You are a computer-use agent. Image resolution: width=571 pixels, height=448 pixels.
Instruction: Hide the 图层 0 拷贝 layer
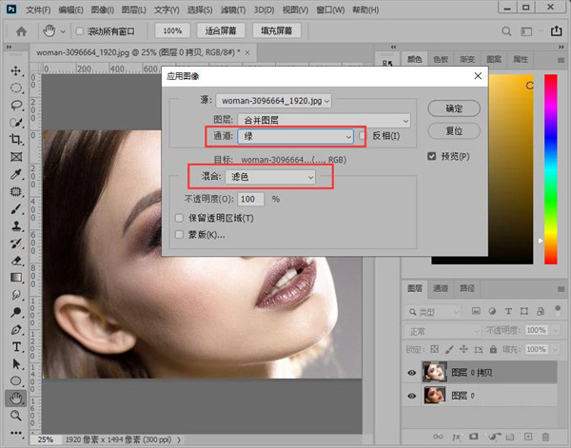coord(411,372)
